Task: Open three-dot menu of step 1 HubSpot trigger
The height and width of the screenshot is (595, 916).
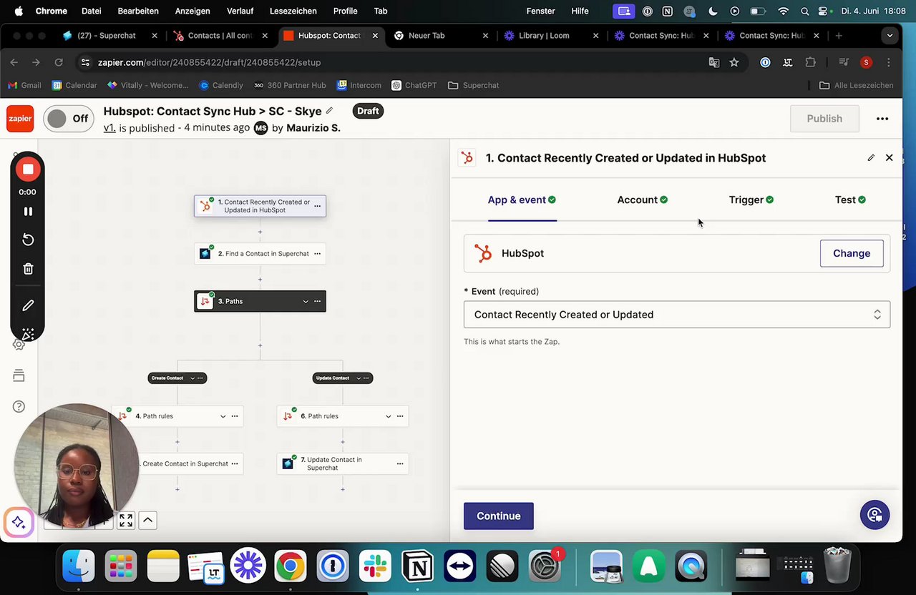Action: click(317, 206)
